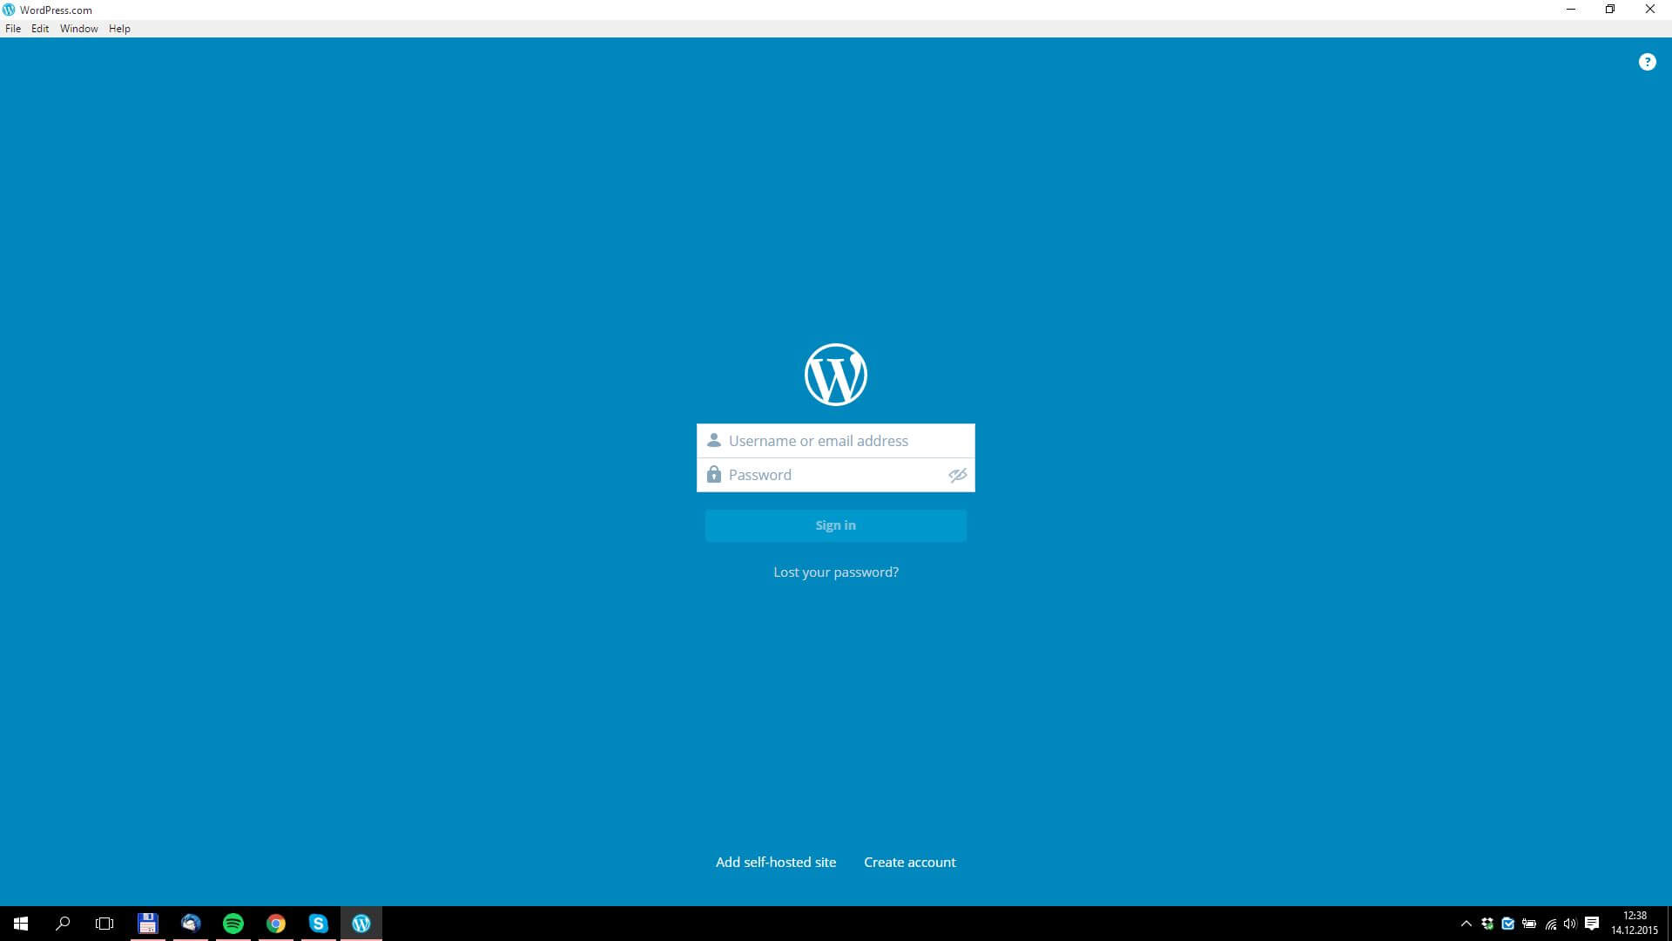Screen dimensions: 1672x941
Task: Toggle password visibility eye icon
Action: pos(958,475)
